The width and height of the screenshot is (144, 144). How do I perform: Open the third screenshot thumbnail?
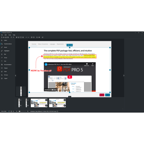(x=39, y=103)
